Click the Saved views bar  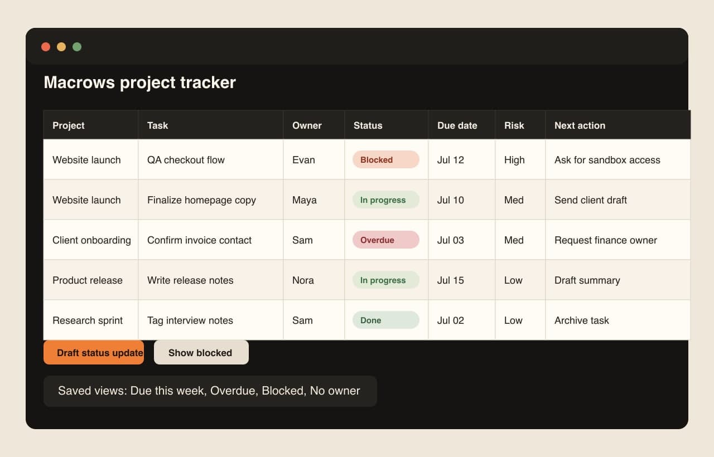[x=210, y=391]
